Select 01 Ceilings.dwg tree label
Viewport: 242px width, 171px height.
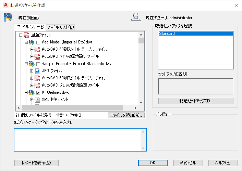(x=55, y=92)
